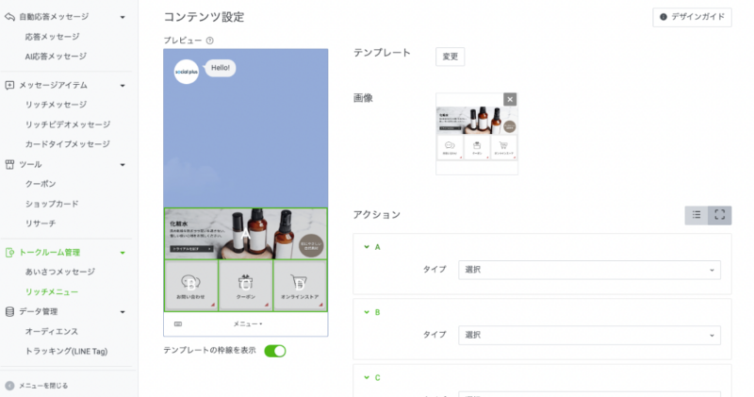Click the オンラインストア cart icon in preview
754x397 pixels.
click(299, 282)
